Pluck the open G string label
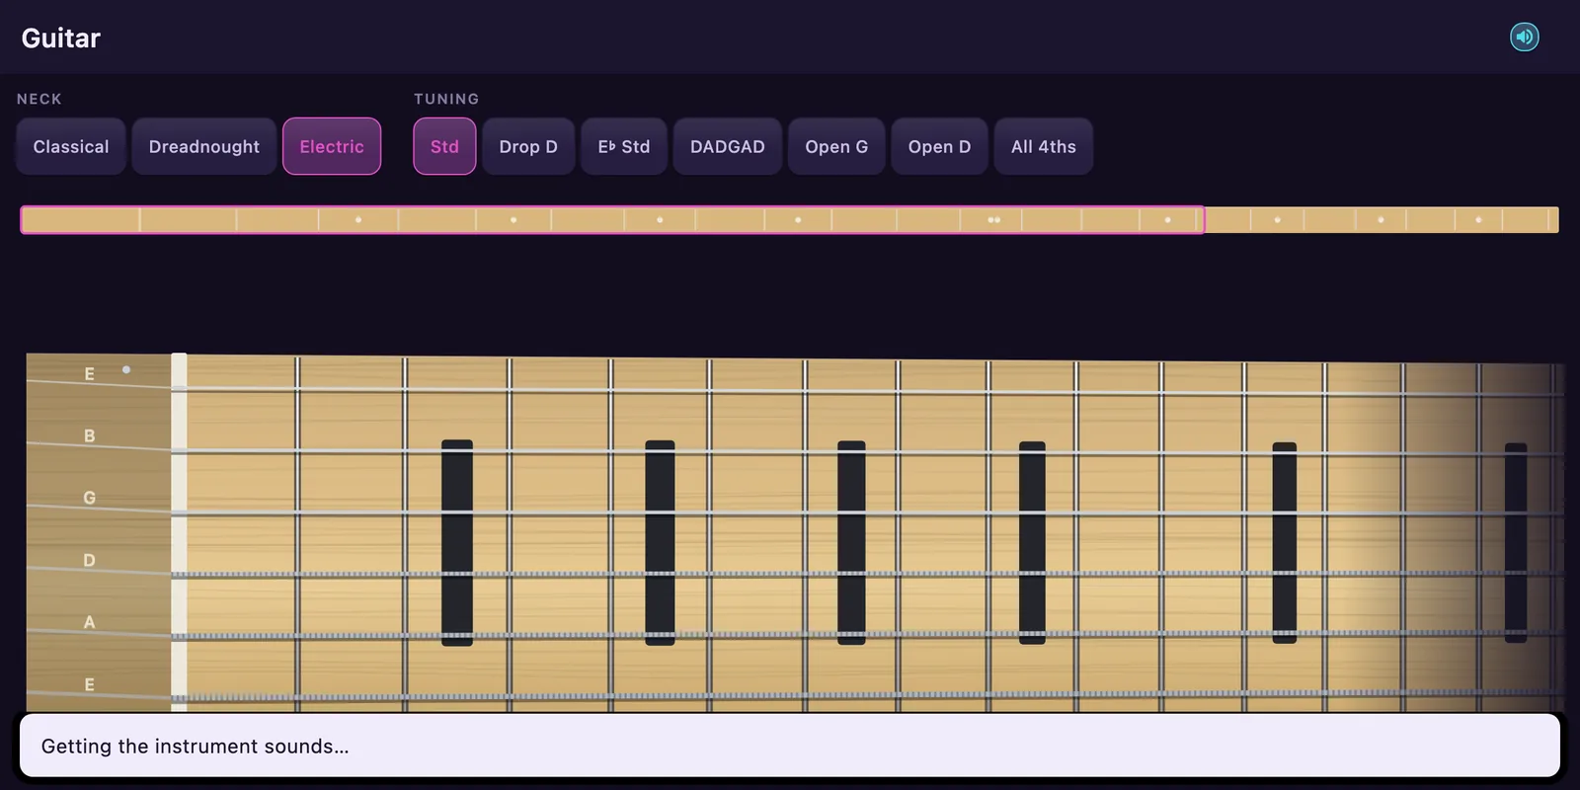The height and width of the screenshot is (790, 1580). [x=90, y=498]
